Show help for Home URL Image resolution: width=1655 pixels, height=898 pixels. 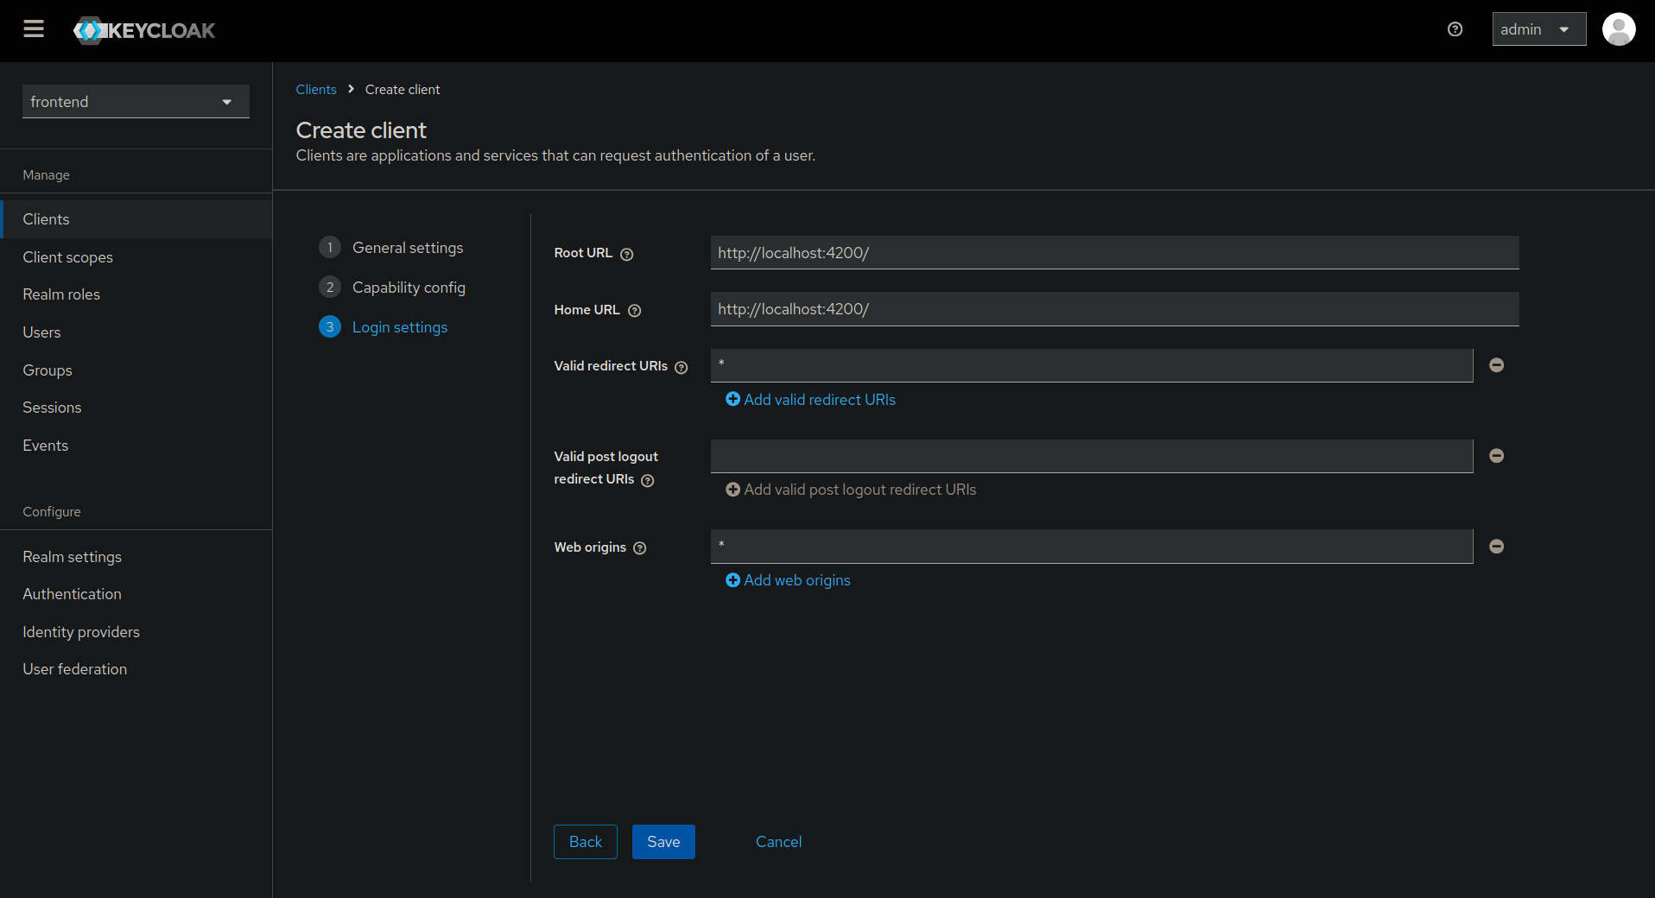click(635, 311)
